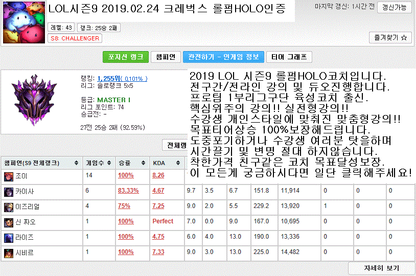Click 이즈리얼 CS value 229.2

click(x=261, y=206)
